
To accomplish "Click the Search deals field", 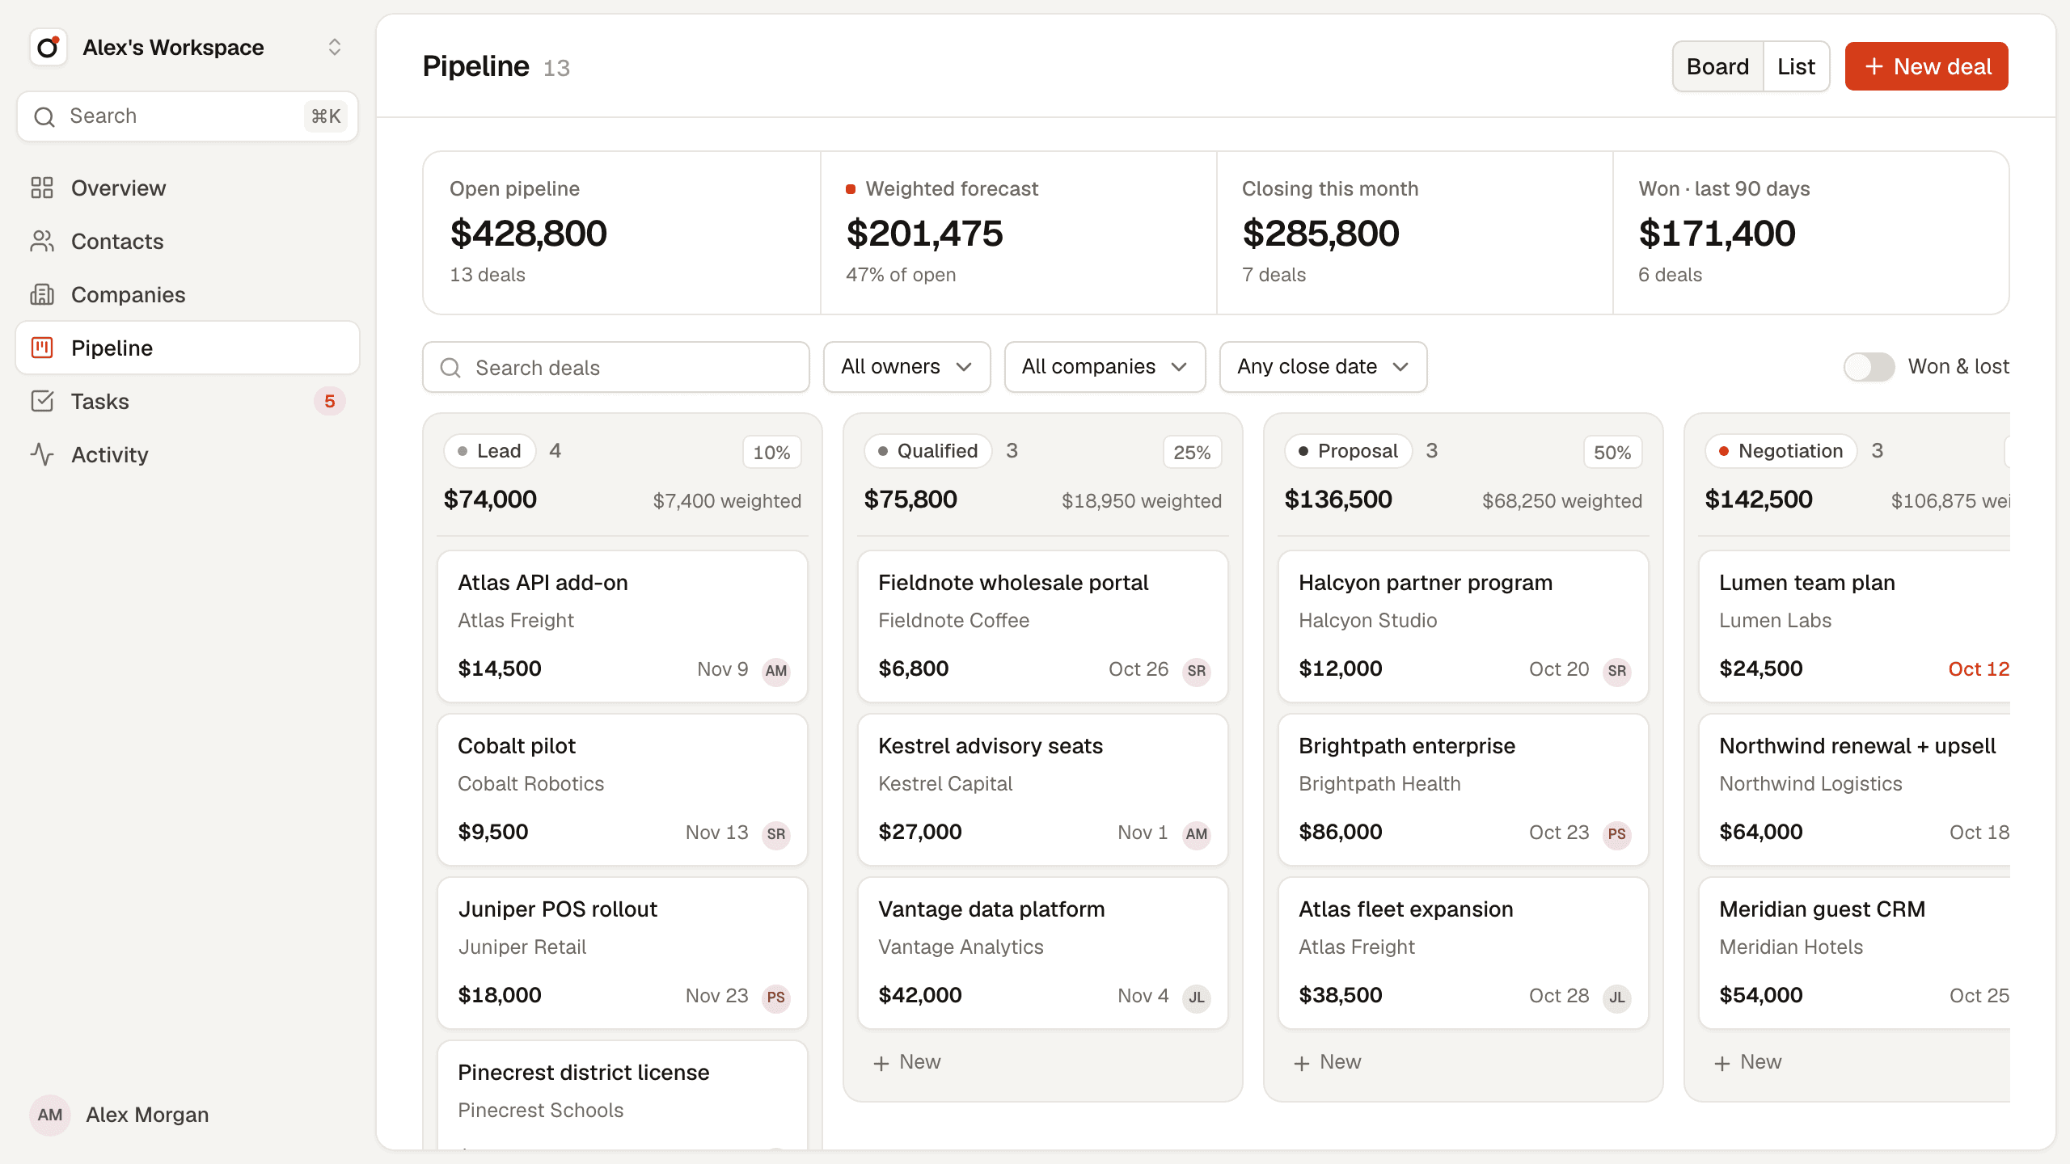I will pos(616,367).
